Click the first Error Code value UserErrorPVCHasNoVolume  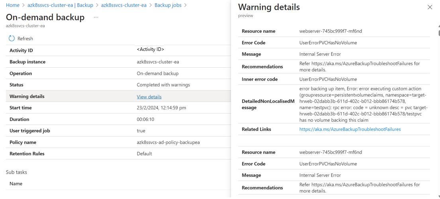click(328, 43)
